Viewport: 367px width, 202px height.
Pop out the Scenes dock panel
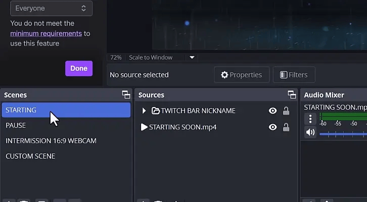click(x=126, y=94)
